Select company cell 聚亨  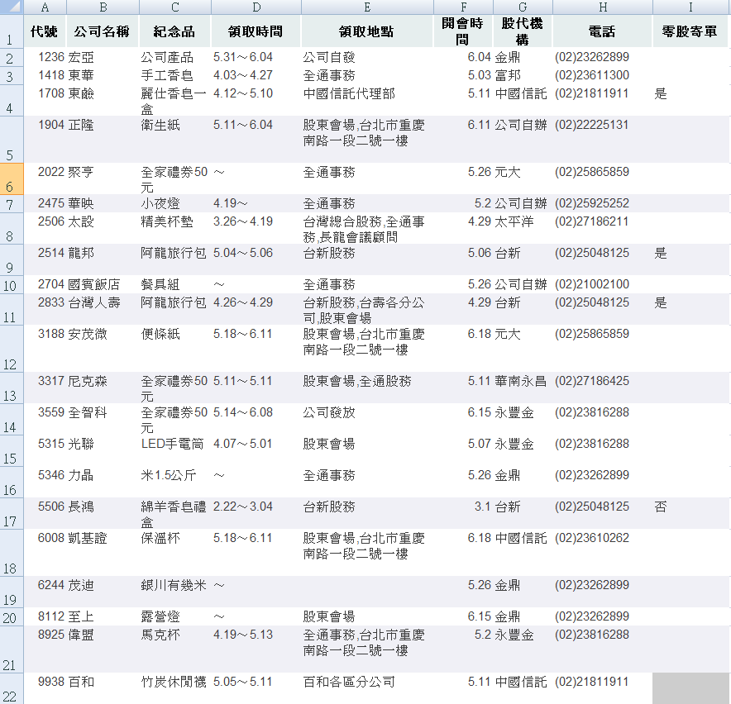click(x=103, y=178)
